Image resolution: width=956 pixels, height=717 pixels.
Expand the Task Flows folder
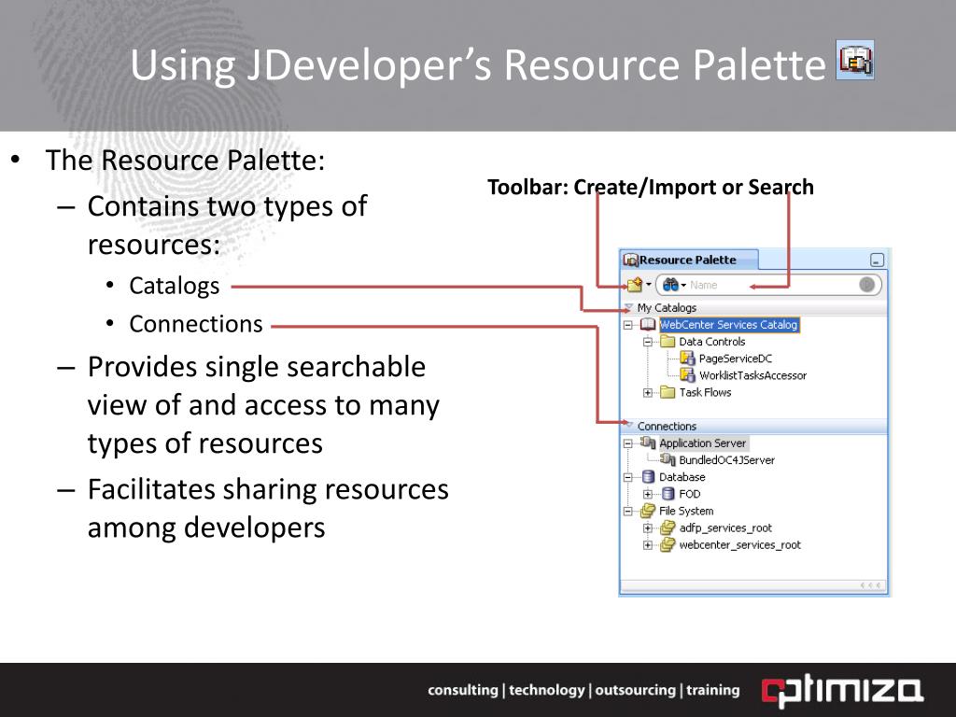click(648, 393)
